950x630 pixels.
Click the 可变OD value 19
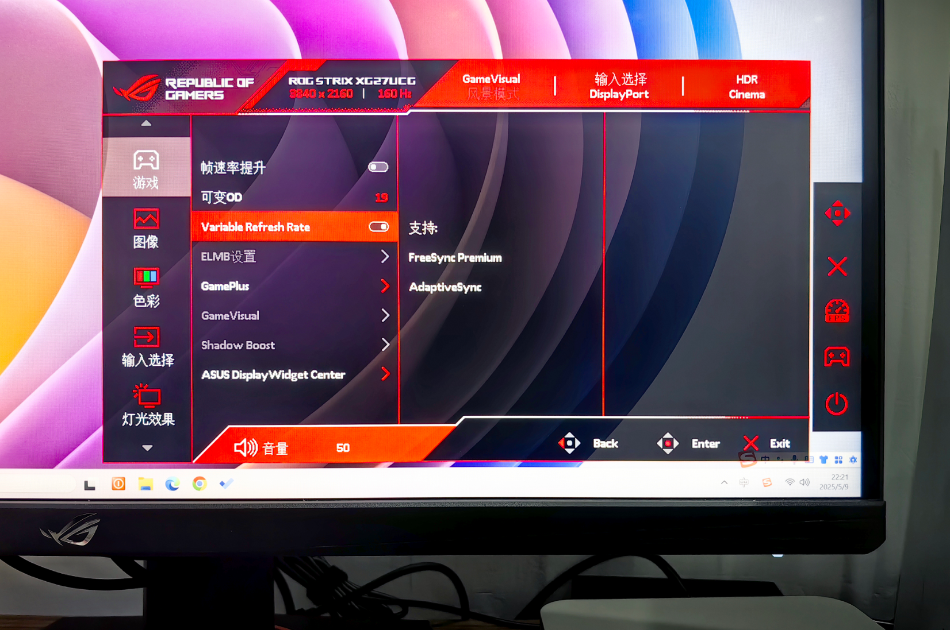[x=381, y=198]
